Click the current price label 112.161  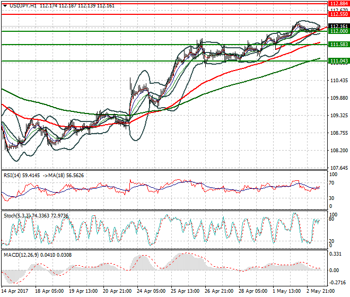(339, 26)
